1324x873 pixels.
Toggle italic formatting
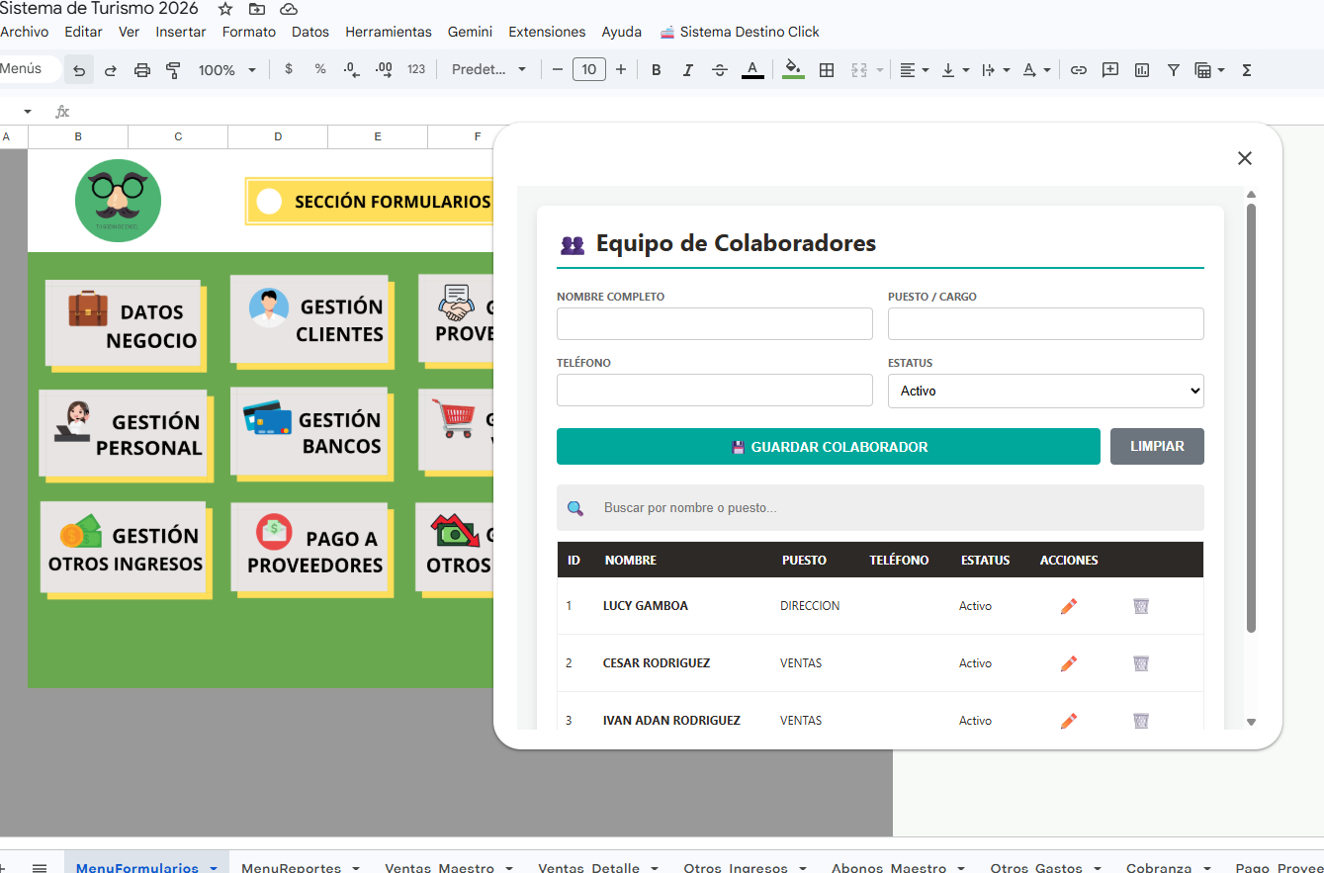tap(688, 70)
